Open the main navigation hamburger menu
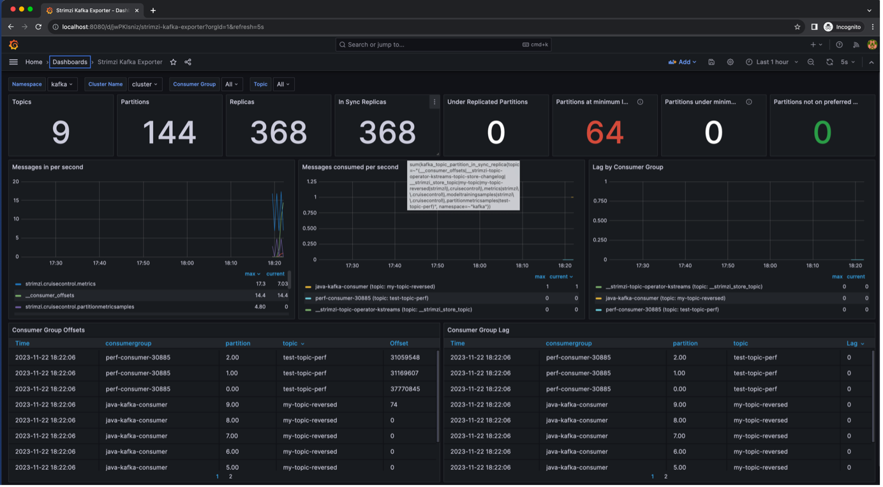The image size is (883, 487). click(13, 62)
